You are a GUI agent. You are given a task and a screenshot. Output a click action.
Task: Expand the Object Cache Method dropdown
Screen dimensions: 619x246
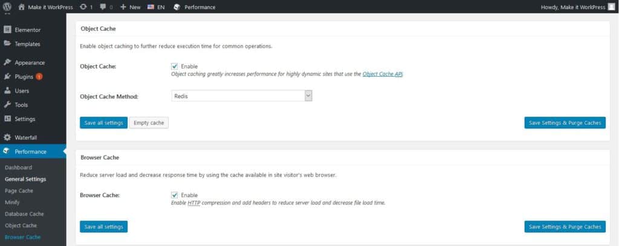point(242,96)
